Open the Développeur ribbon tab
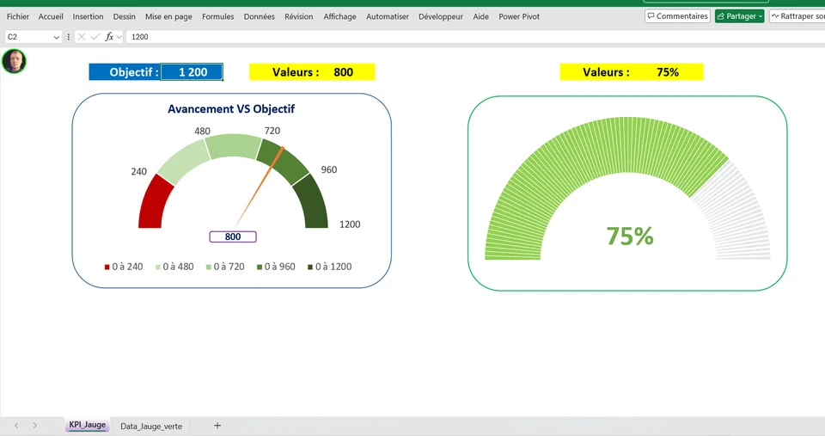This screenshot has height=436, width=825. pyautogui.click(x=440, y=16)
